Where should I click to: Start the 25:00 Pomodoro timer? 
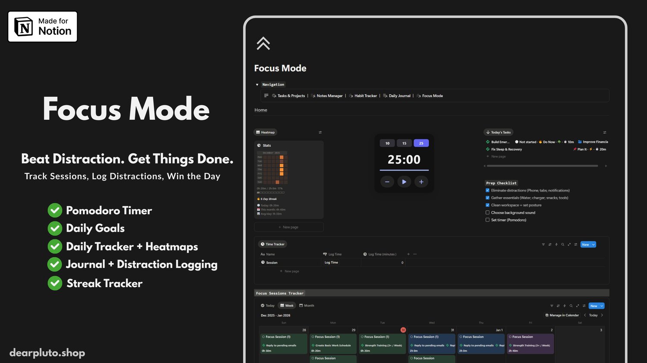click(x=404, y=182)
